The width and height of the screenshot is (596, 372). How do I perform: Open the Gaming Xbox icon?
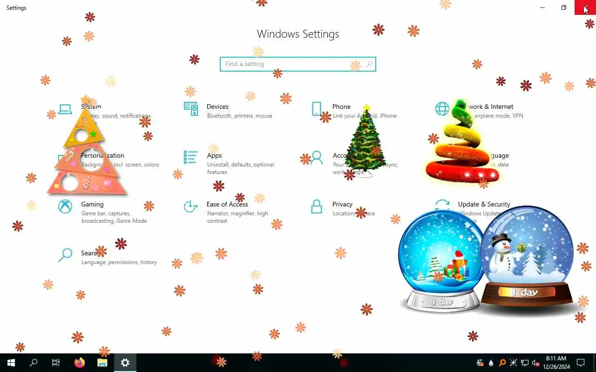click(65, 206)
